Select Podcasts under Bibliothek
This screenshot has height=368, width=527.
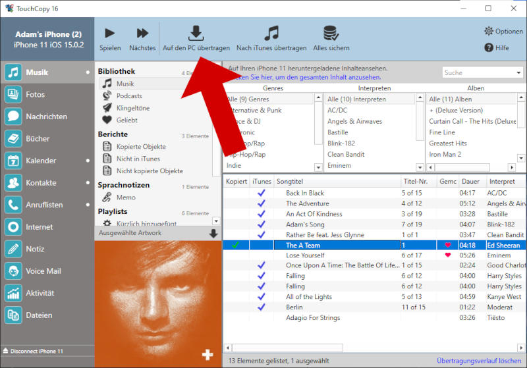pos(129,96)
